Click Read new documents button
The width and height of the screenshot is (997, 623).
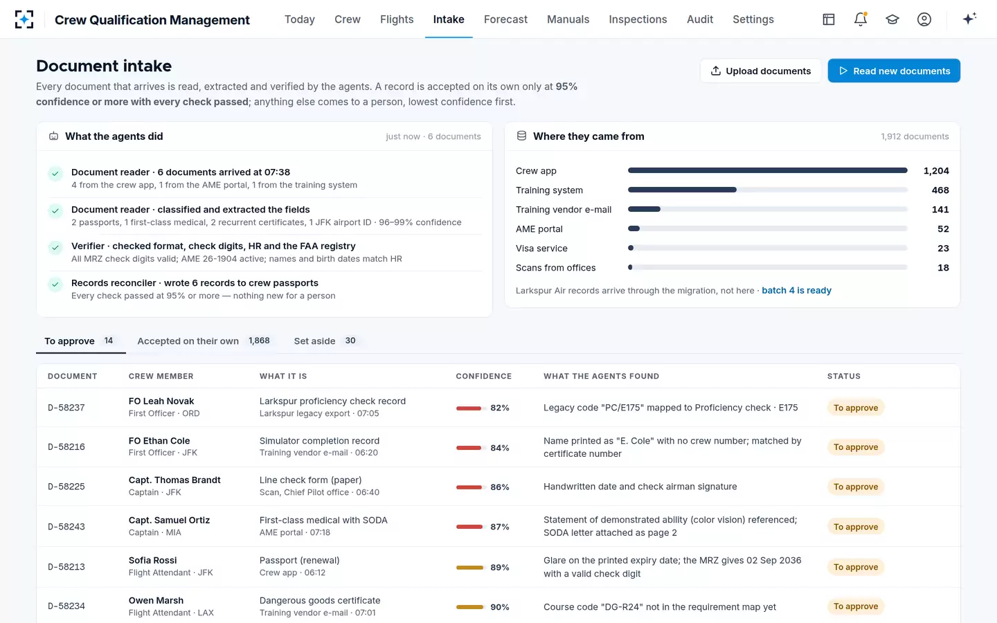click(894, 71)
